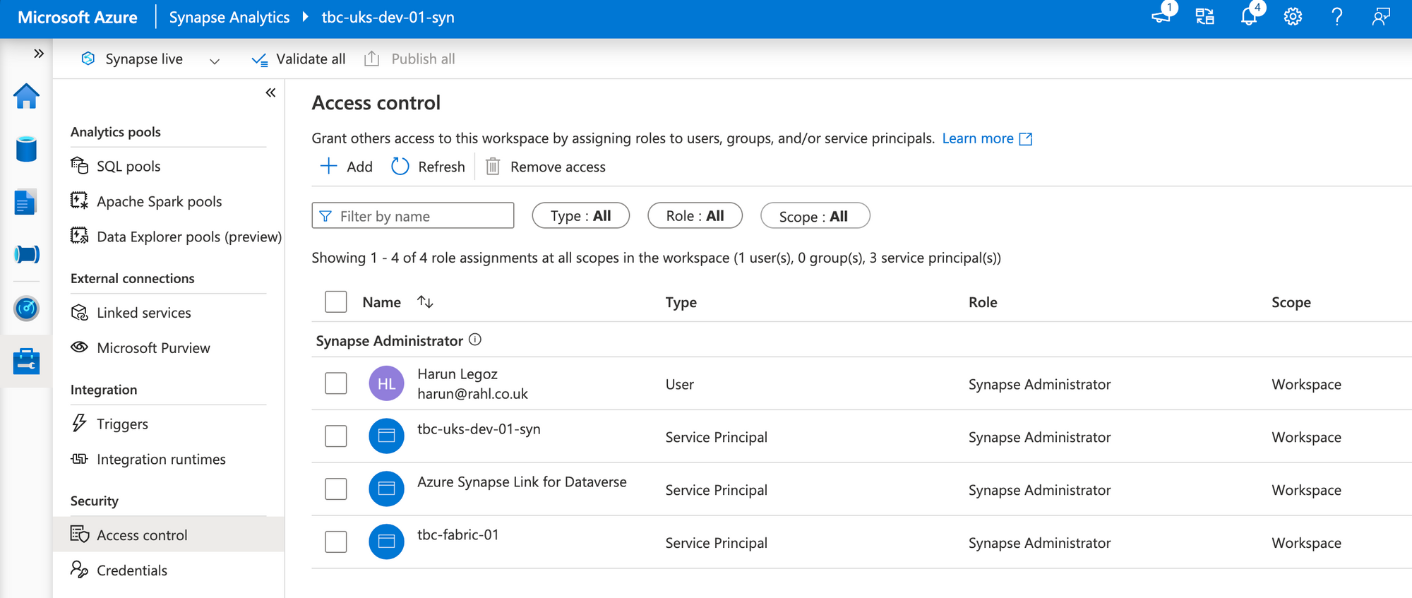Open the Scope : All filter
The height and width of the screenshot is (598, 1412).
pyautogui.click(x=815, y=216)
